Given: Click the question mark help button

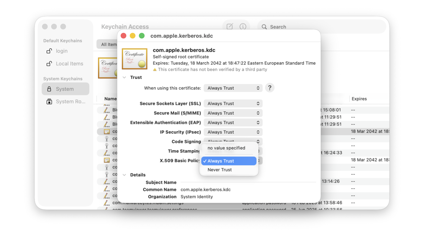Looking at the screenshot, I should (x=269, y=88).
